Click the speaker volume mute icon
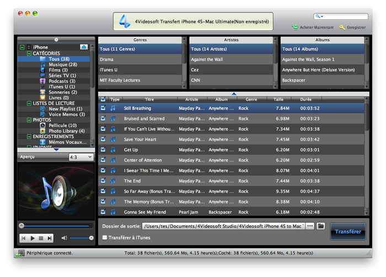Viewport: 386px width, 277px height. pyautogui.click(x=65, y=238)
